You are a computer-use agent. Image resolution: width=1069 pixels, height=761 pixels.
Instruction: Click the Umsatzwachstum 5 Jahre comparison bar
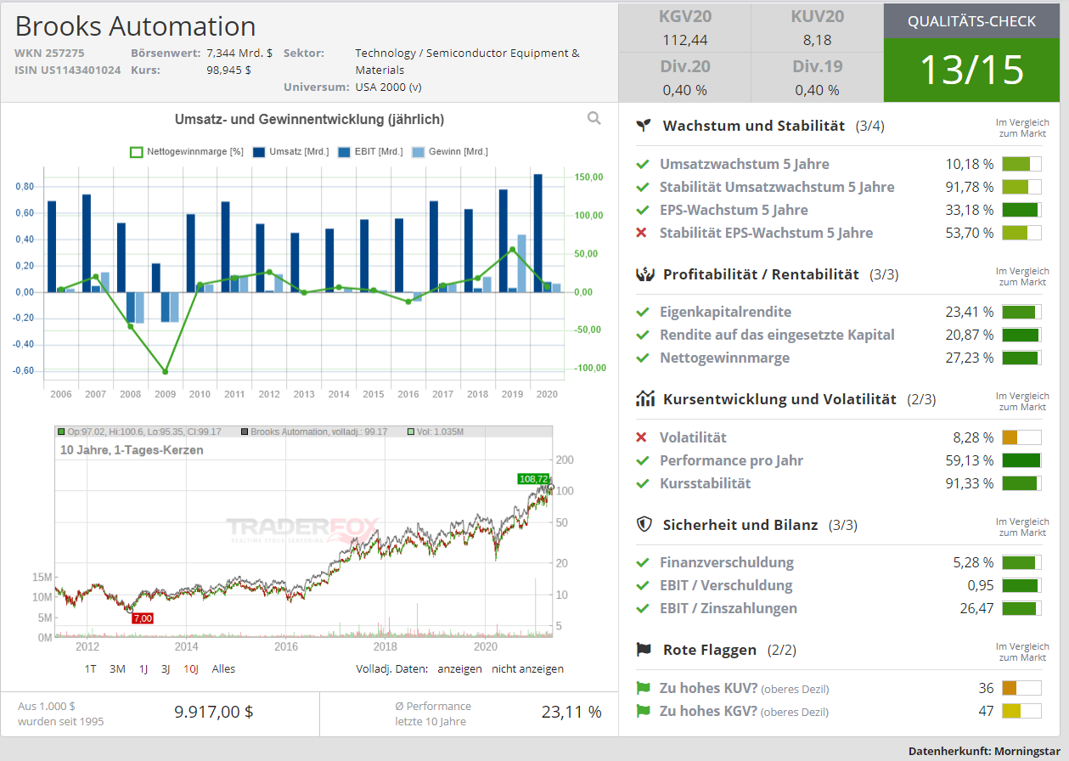click(x=1021, y=164)
